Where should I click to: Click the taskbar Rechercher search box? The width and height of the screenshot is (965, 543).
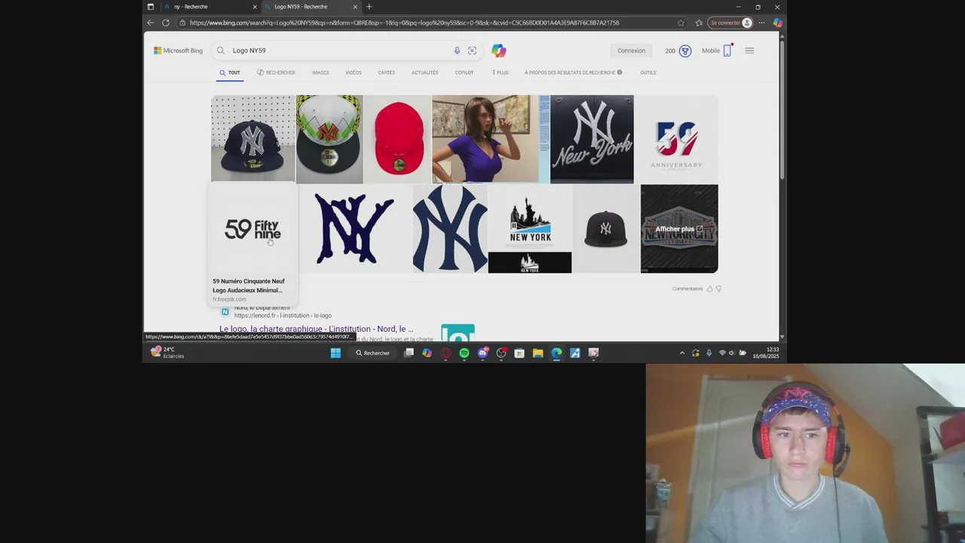point(372,353)
